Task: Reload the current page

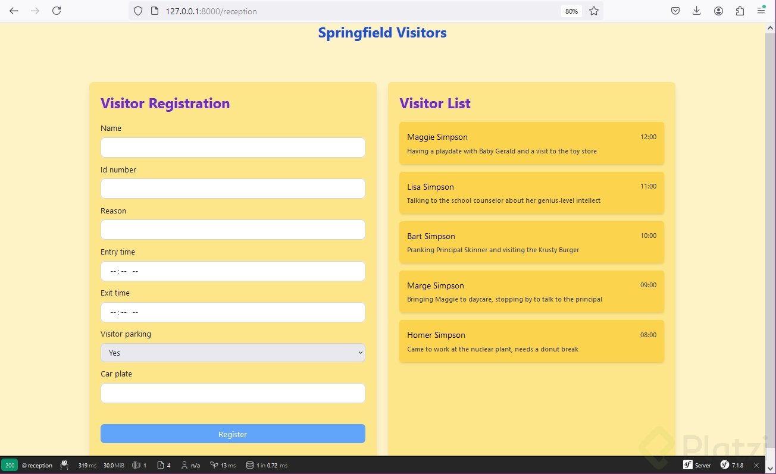Action: (57, 11)
